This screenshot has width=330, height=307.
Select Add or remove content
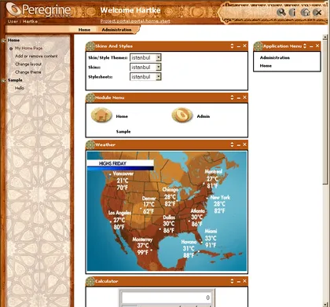coord(36,56)
